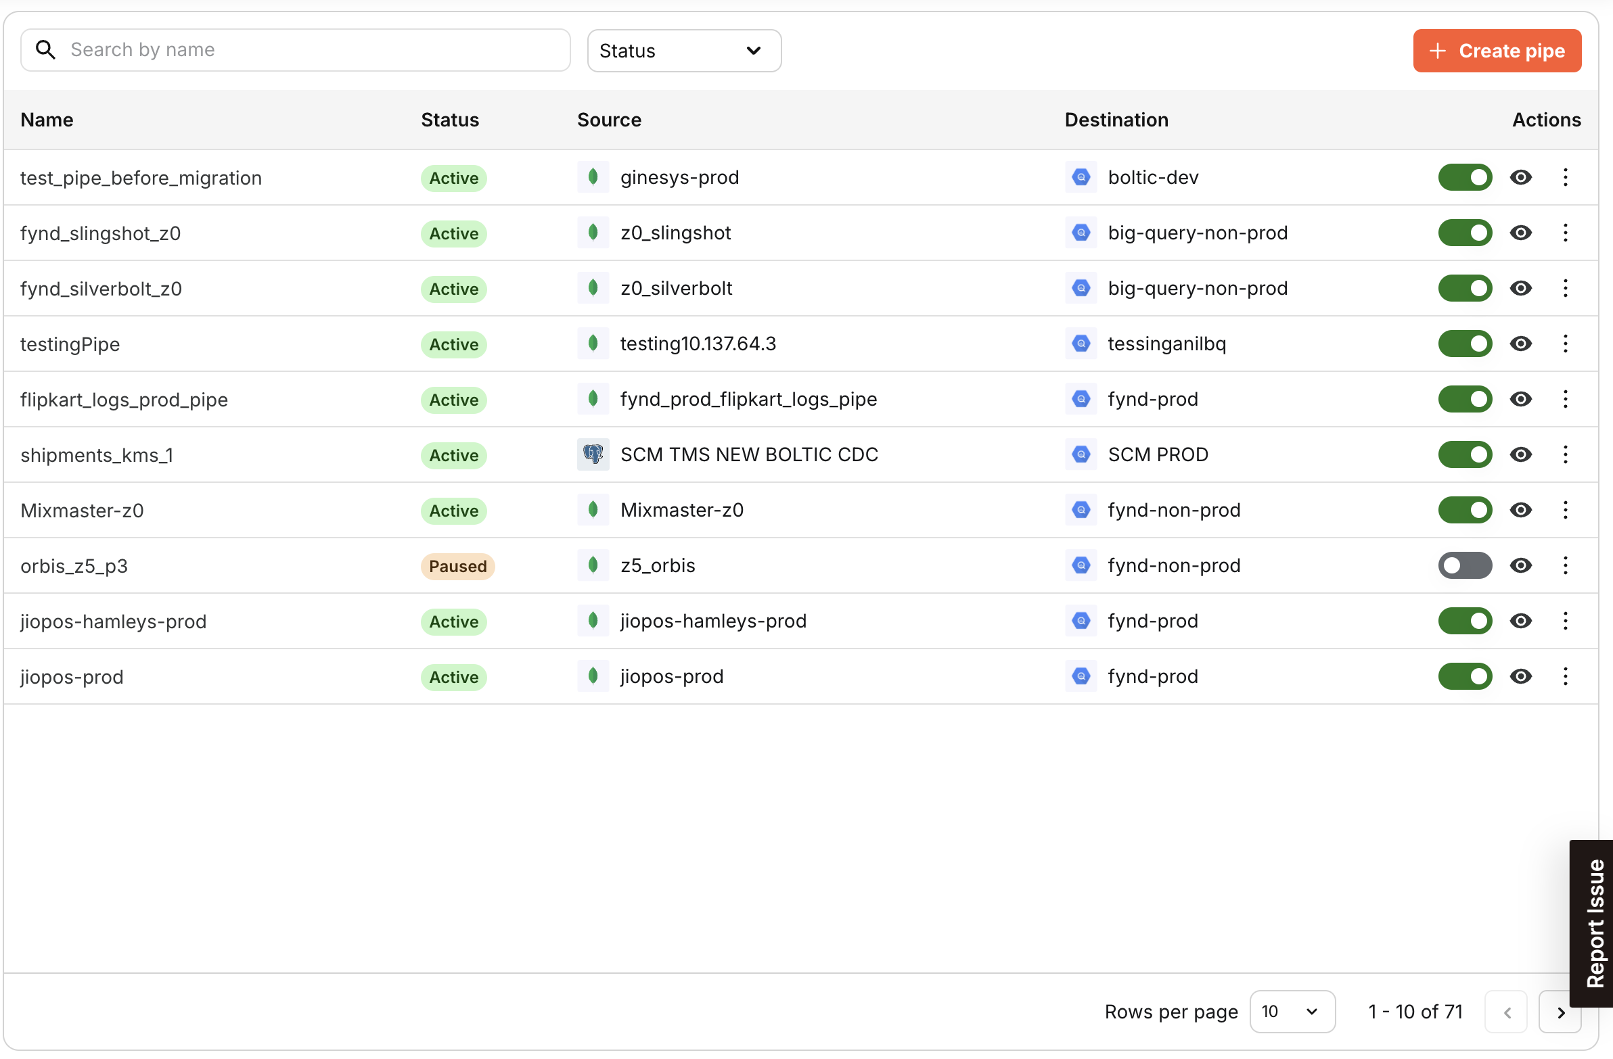
Task: Open more options for flipkart_logs_prod_pipe
Action: click(1566, 400)
